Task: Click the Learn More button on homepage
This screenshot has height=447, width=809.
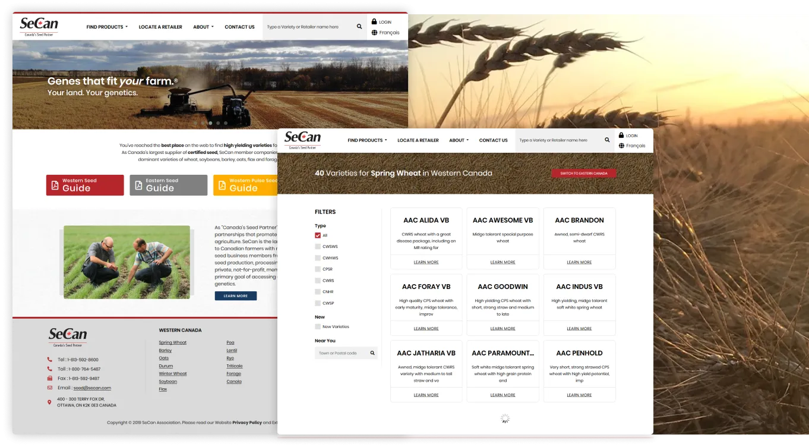Action: click(x=236, y=296)
